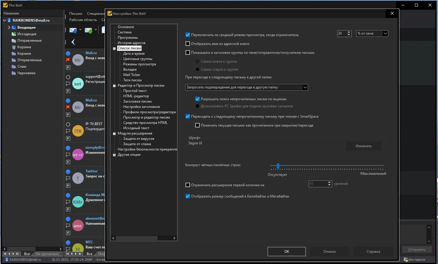Image resolution: width=438 pixels, height=264 pixels.
Task: Increase the 30 percent spinner value
Action: click(349, 32)
